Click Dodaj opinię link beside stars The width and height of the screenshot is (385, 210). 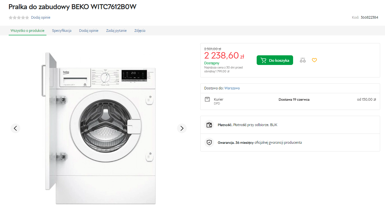[x=41, y=18]
